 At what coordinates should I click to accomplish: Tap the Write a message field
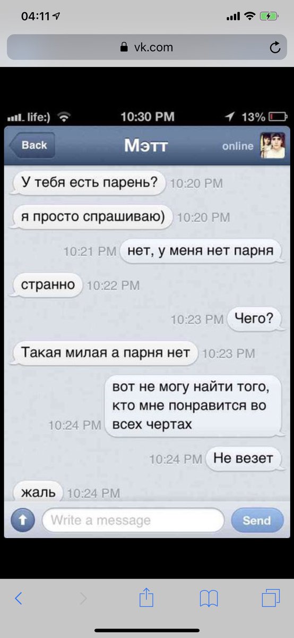click(x=133, y=520)
